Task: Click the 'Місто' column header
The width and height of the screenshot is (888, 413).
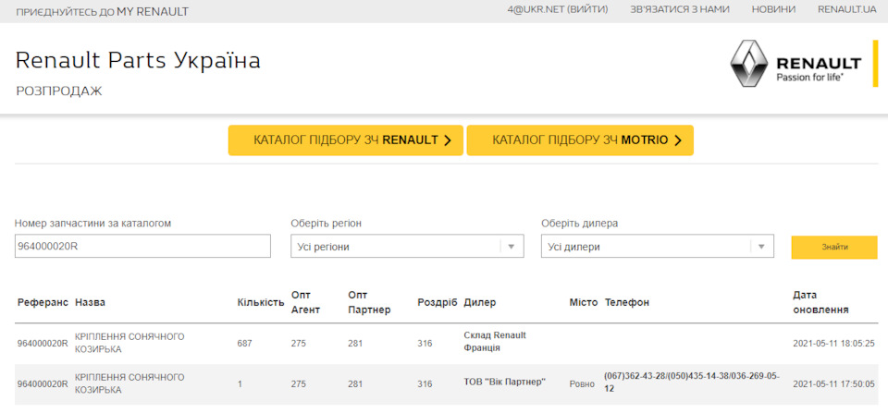Action: (x=584, y=303)
